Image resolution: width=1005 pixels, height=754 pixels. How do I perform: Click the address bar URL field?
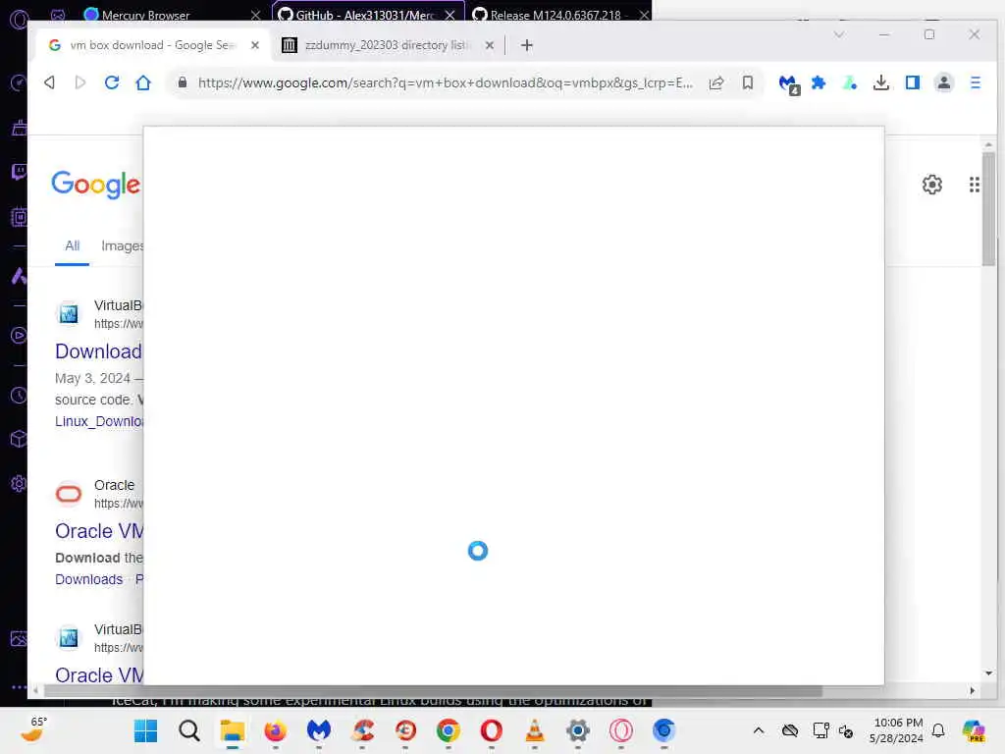[445, 82]
